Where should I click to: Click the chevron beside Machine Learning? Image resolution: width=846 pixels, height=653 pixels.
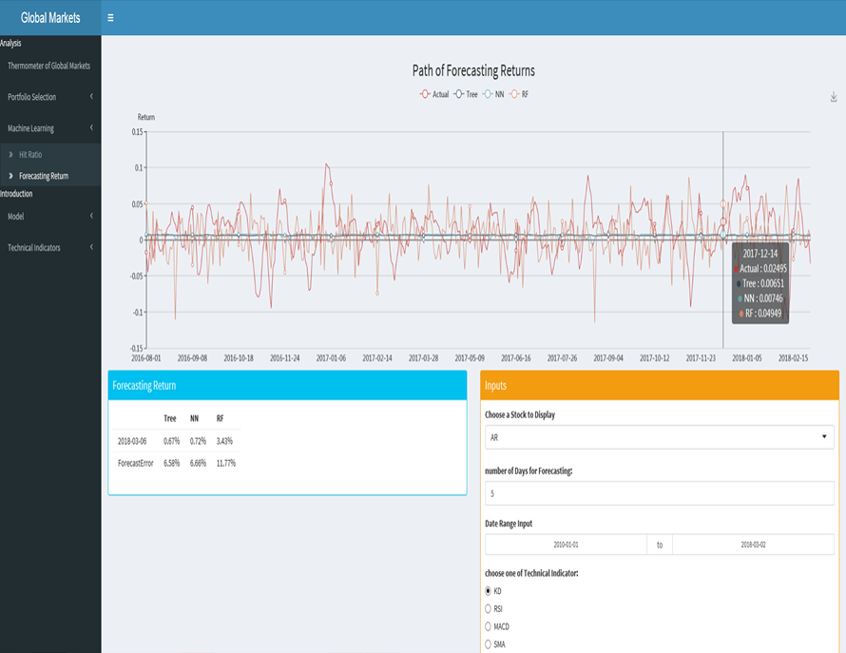(91, 128)
